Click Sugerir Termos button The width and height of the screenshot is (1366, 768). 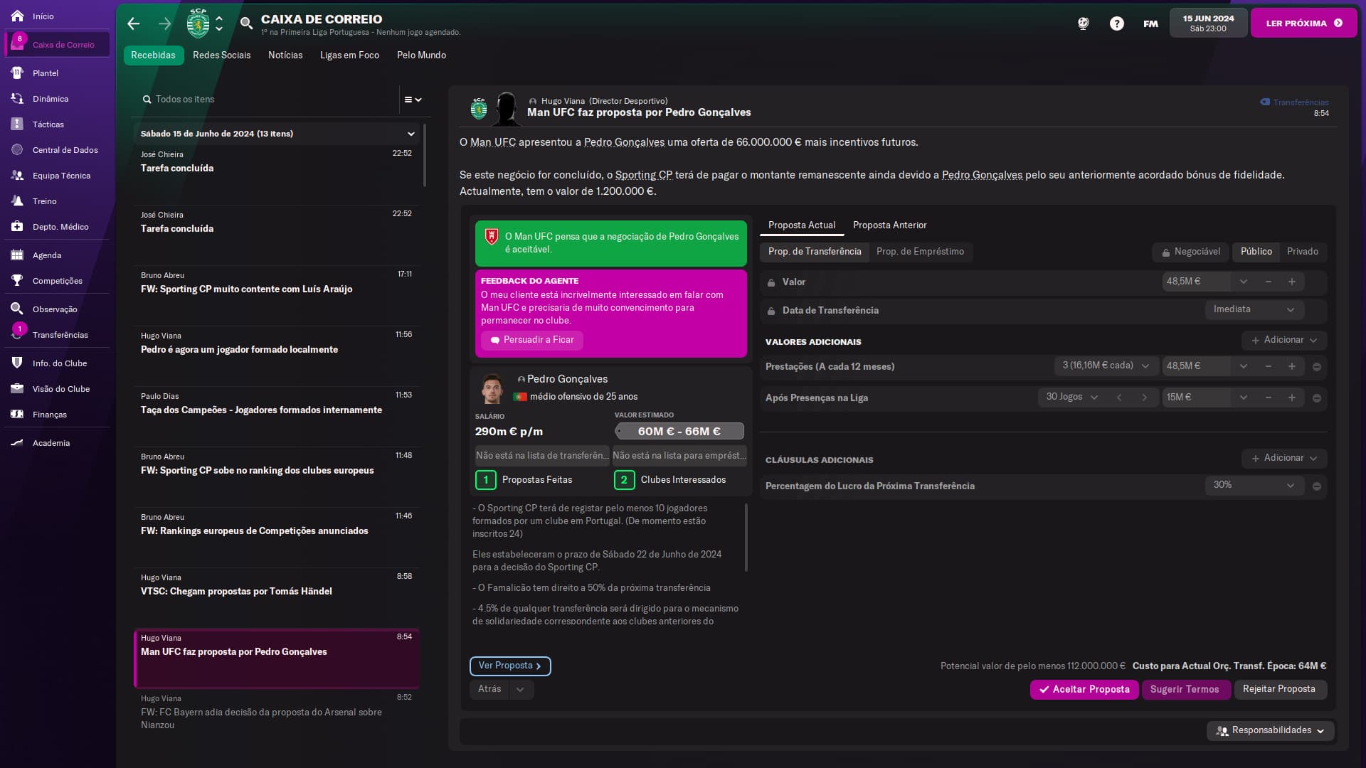pos(1185,689)
